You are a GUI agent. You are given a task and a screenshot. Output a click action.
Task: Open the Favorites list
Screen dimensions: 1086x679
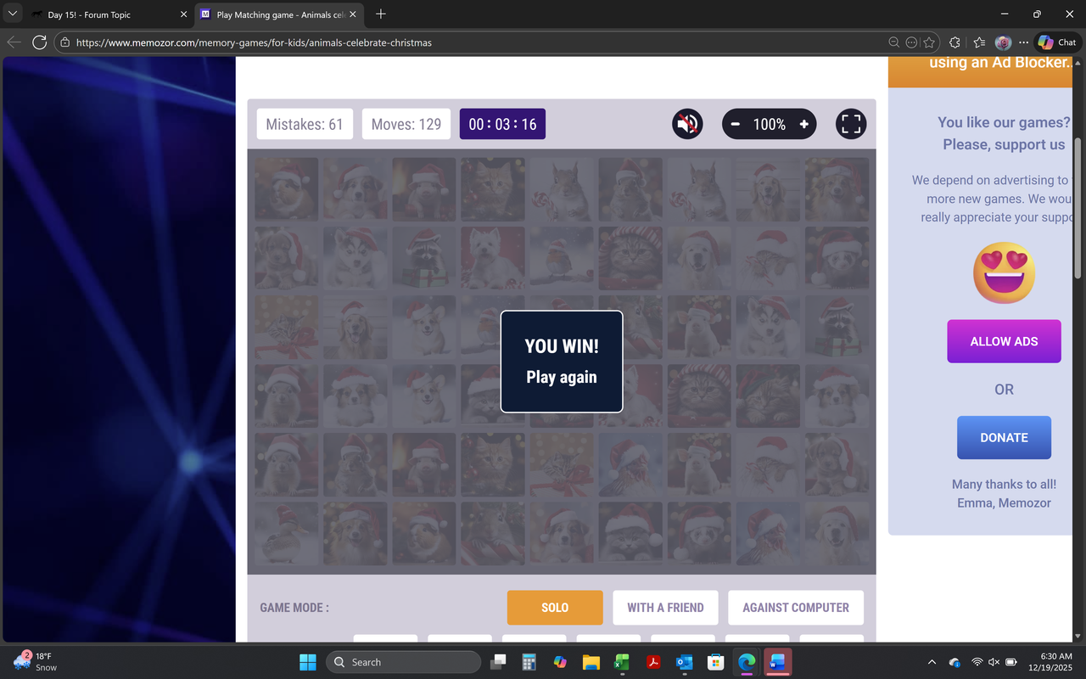979,42
